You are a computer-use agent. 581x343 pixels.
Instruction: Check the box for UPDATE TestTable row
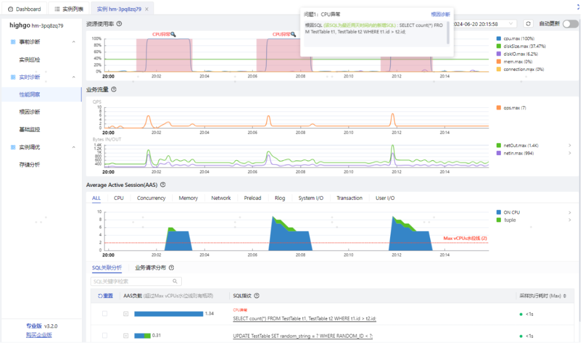tap(105, 335)
